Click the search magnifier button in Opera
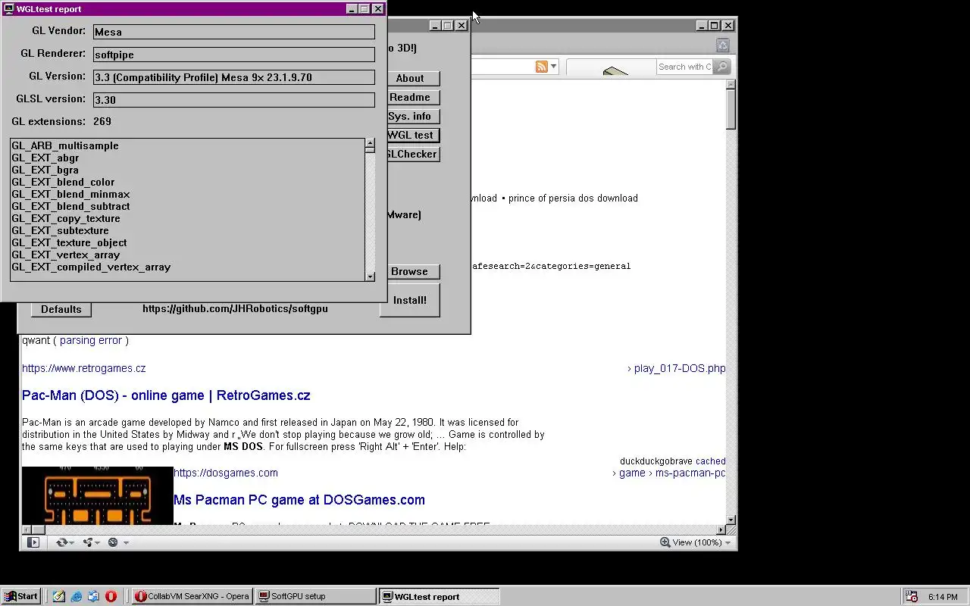Image resolution: width=970 pixels, height=606 pixels. [722, 67]
